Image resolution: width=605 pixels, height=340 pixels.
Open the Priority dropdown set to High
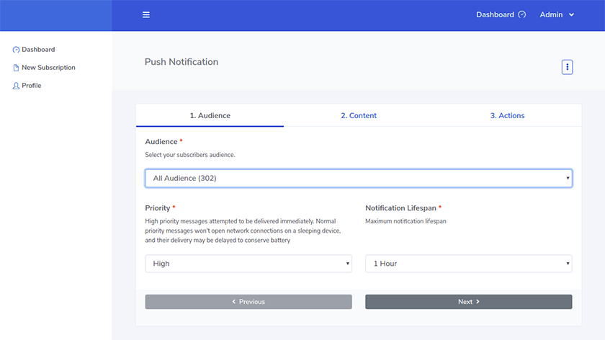click(248, 264)
